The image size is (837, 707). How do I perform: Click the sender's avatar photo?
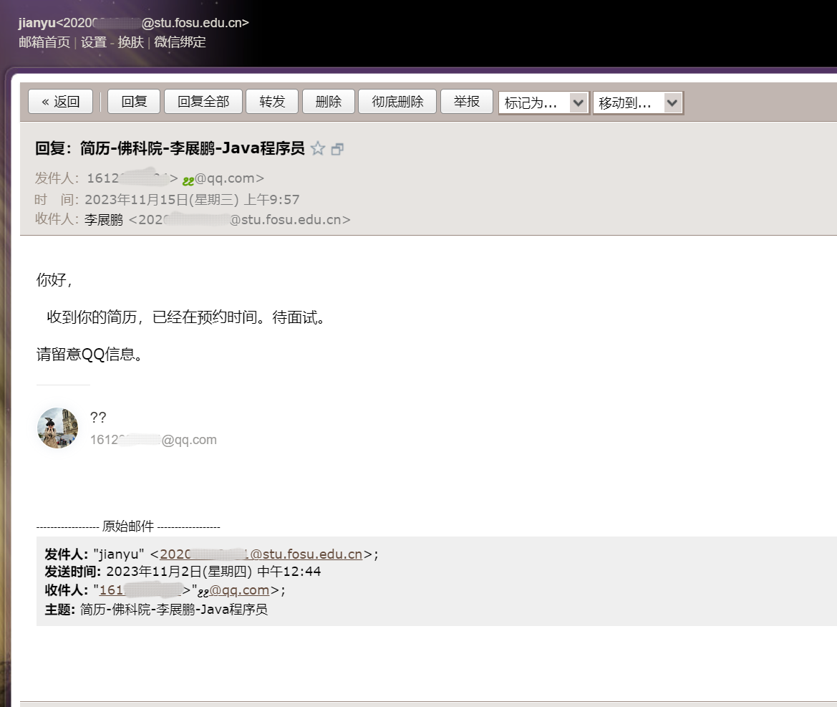point(57,428)
